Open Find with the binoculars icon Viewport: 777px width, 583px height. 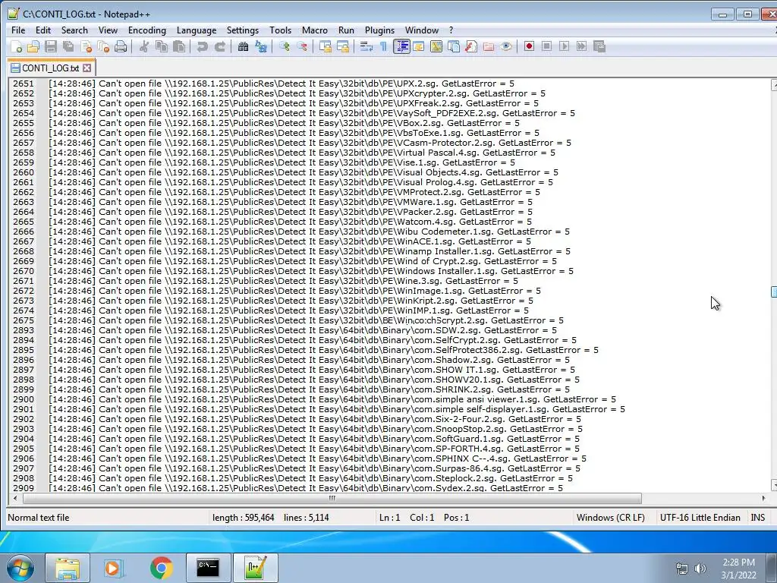(x=243, y=46)
